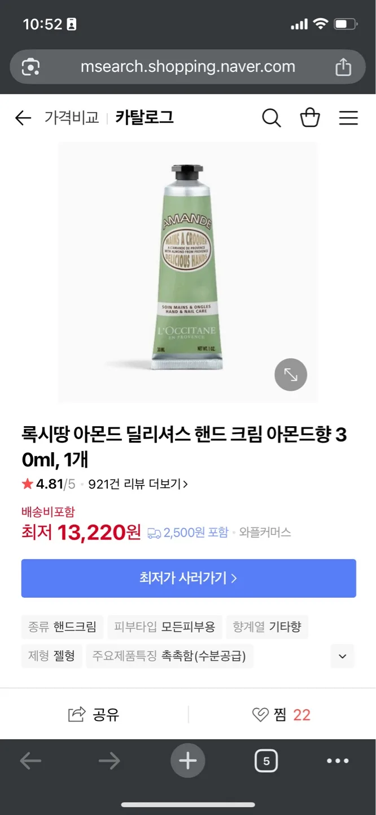The image size is (376, 815).
Task: Tap the 와플커머스 seller name
Action: pos(265,532)
